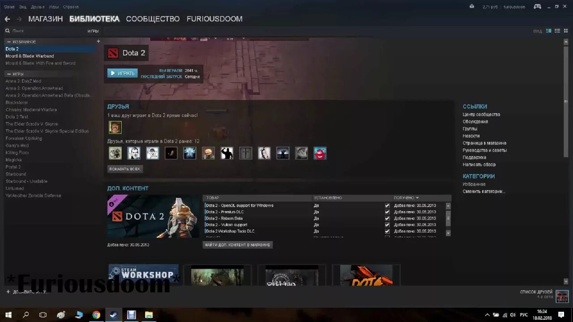573x322 pixels.
Task: Open Windows search from taskbar
Action: (x=26, y=315)
